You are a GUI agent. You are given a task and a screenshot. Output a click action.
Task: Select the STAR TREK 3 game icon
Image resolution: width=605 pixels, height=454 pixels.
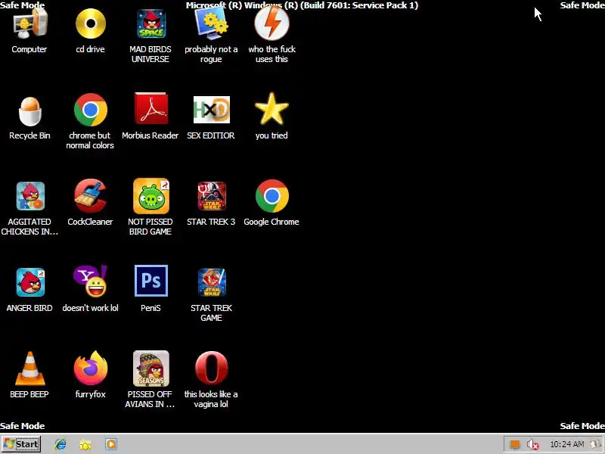click(212, 196)
